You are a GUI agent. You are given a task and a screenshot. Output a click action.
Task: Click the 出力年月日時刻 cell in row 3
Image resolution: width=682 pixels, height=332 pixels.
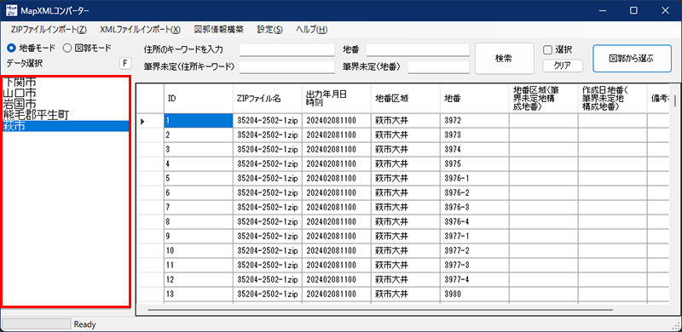pyautogui.click(x=337, y=150)
